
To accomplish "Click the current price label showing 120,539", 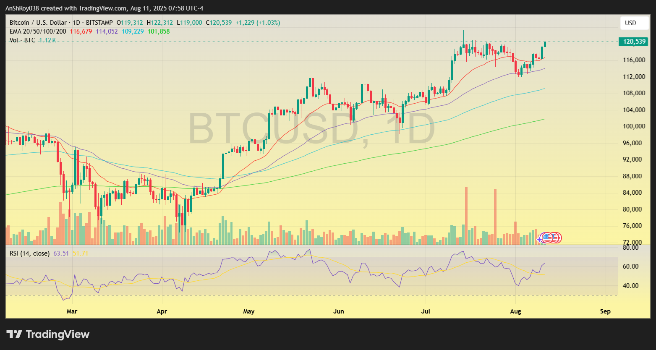I will point(634,42).
